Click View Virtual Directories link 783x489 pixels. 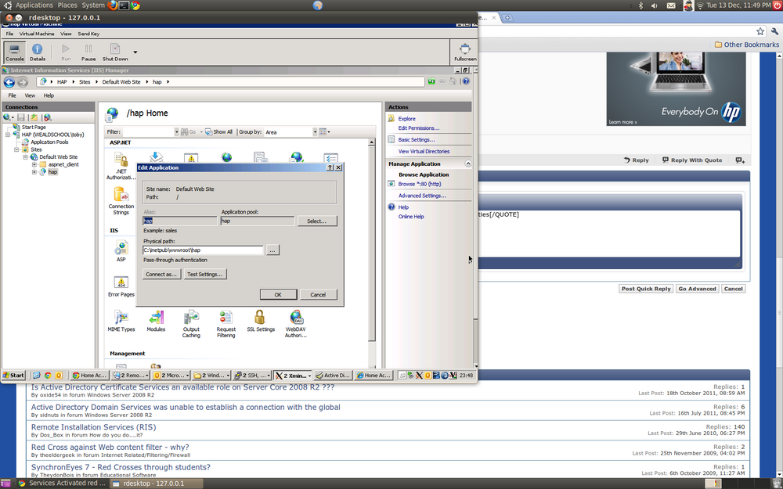pyautogui.click(x=424, y=151)
